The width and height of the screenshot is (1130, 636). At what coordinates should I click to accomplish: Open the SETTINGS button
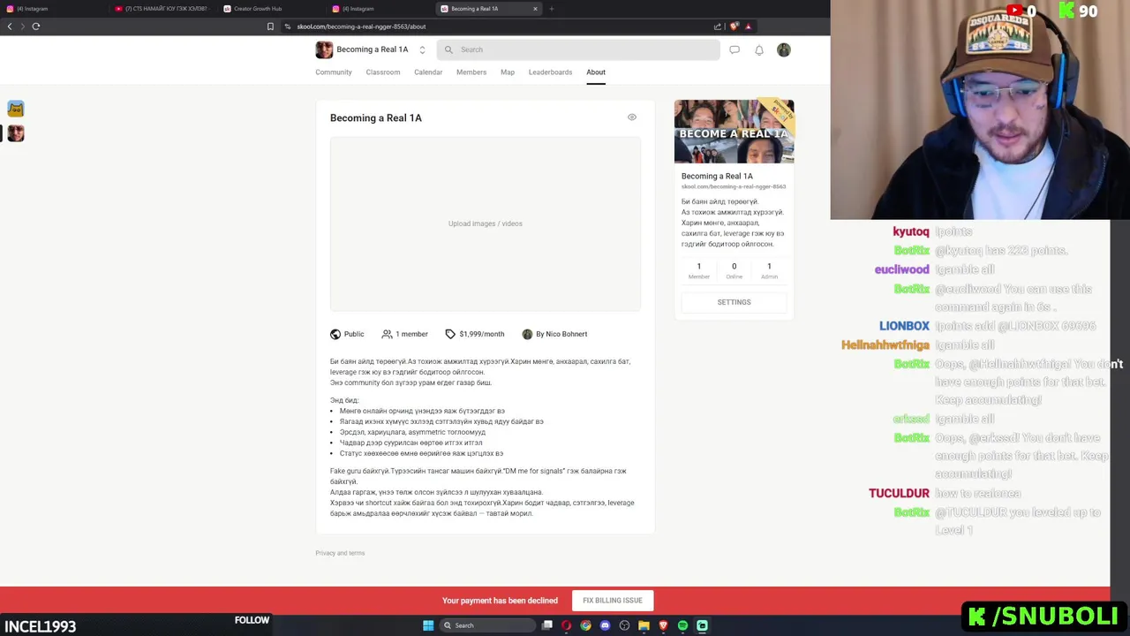pyautogui.click(x=734, y=302)
